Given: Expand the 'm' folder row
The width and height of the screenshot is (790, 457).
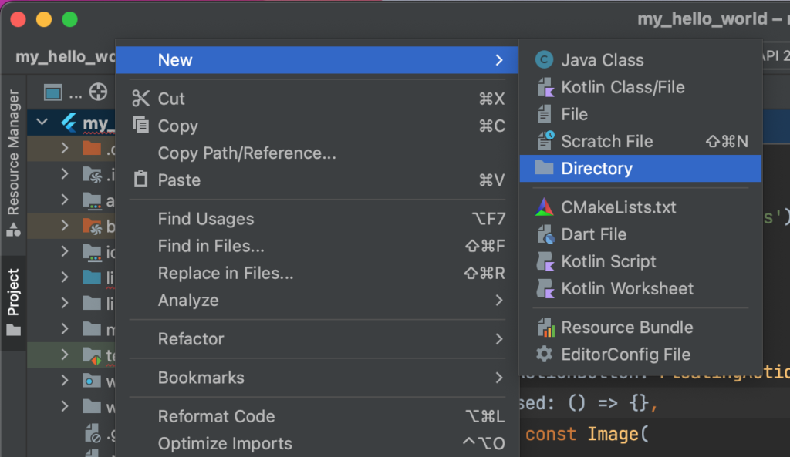Looking at the screenshot, I should pos(65,328).
